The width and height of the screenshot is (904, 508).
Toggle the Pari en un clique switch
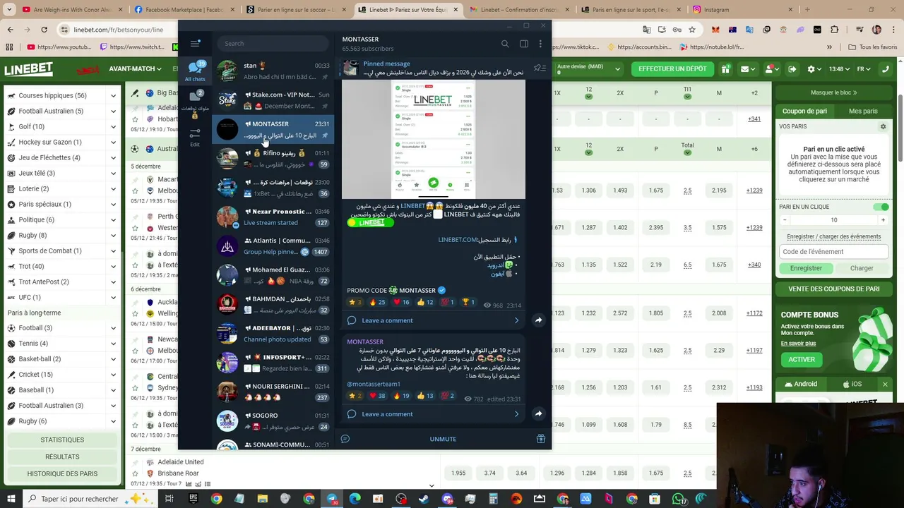(881, 207)
